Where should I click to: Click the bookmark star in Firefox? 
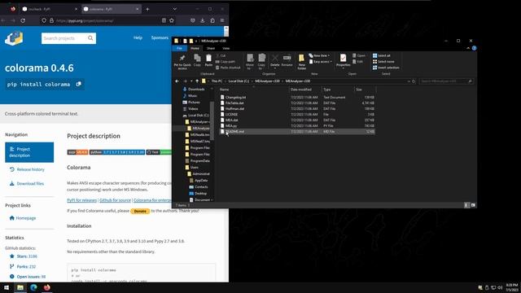[x=172, y=20]
